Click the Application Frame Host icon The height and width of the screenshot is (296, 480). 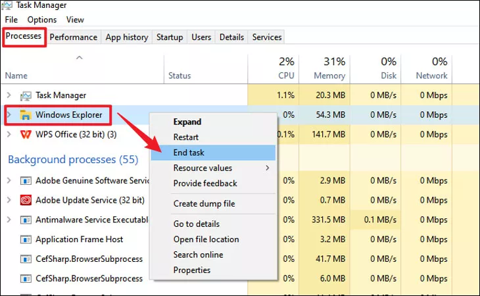click(26, 239)
